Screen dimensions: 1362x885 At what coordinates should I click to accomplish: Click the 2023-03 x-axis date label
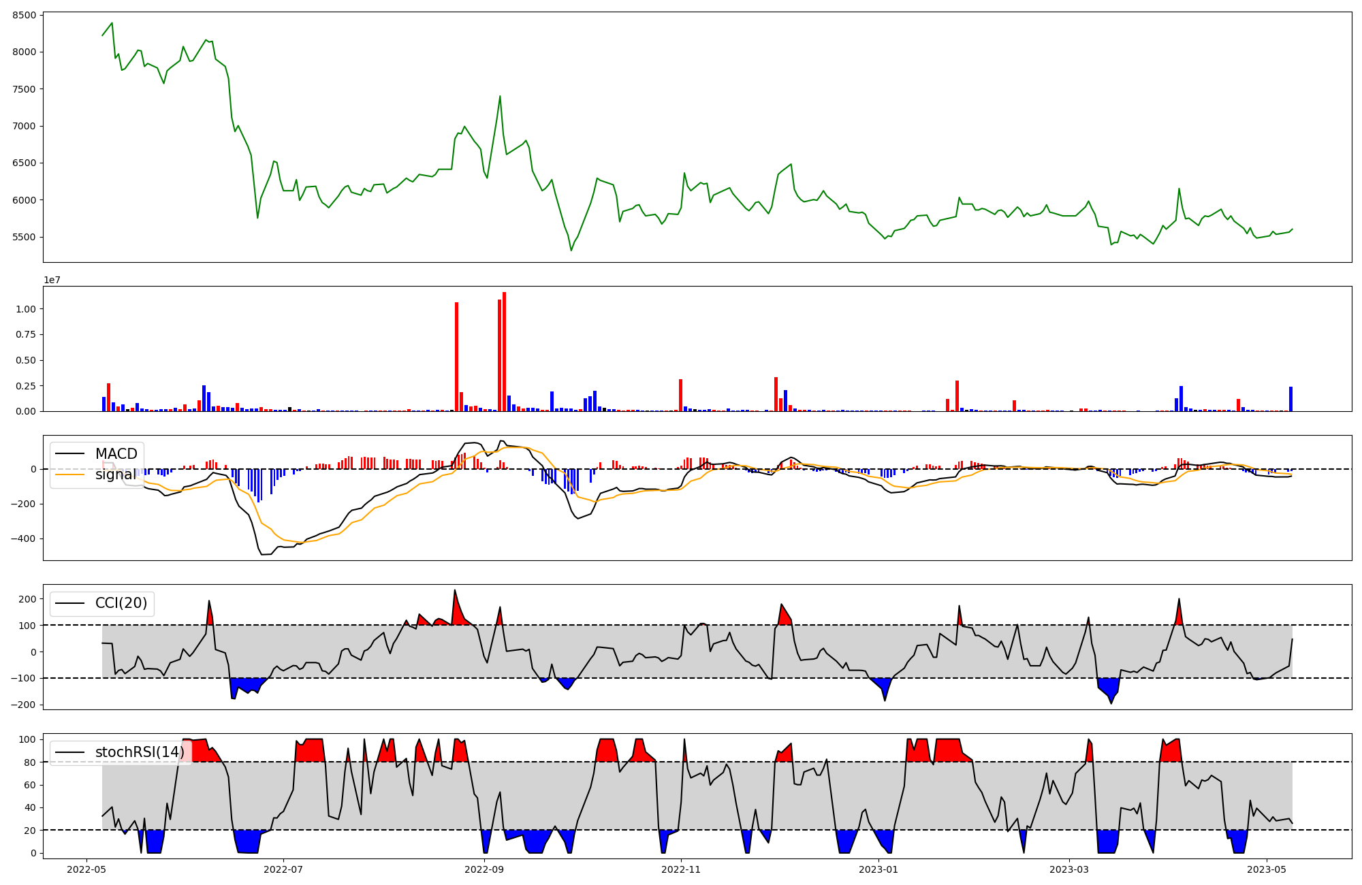pos(1069,869)
